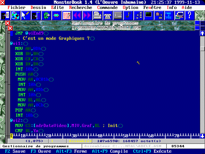Click the calculator numbers icon
205x154 pixels.
click(169, 15)
